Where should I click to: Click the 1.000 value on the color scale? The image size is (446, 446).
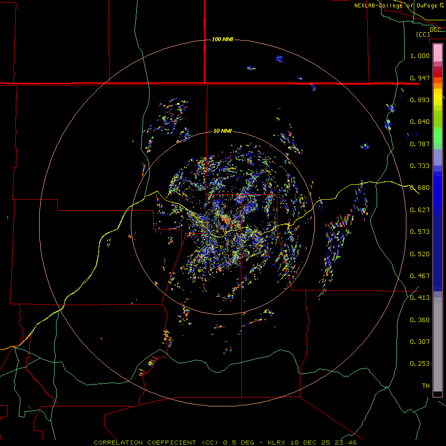coord(420,56)
